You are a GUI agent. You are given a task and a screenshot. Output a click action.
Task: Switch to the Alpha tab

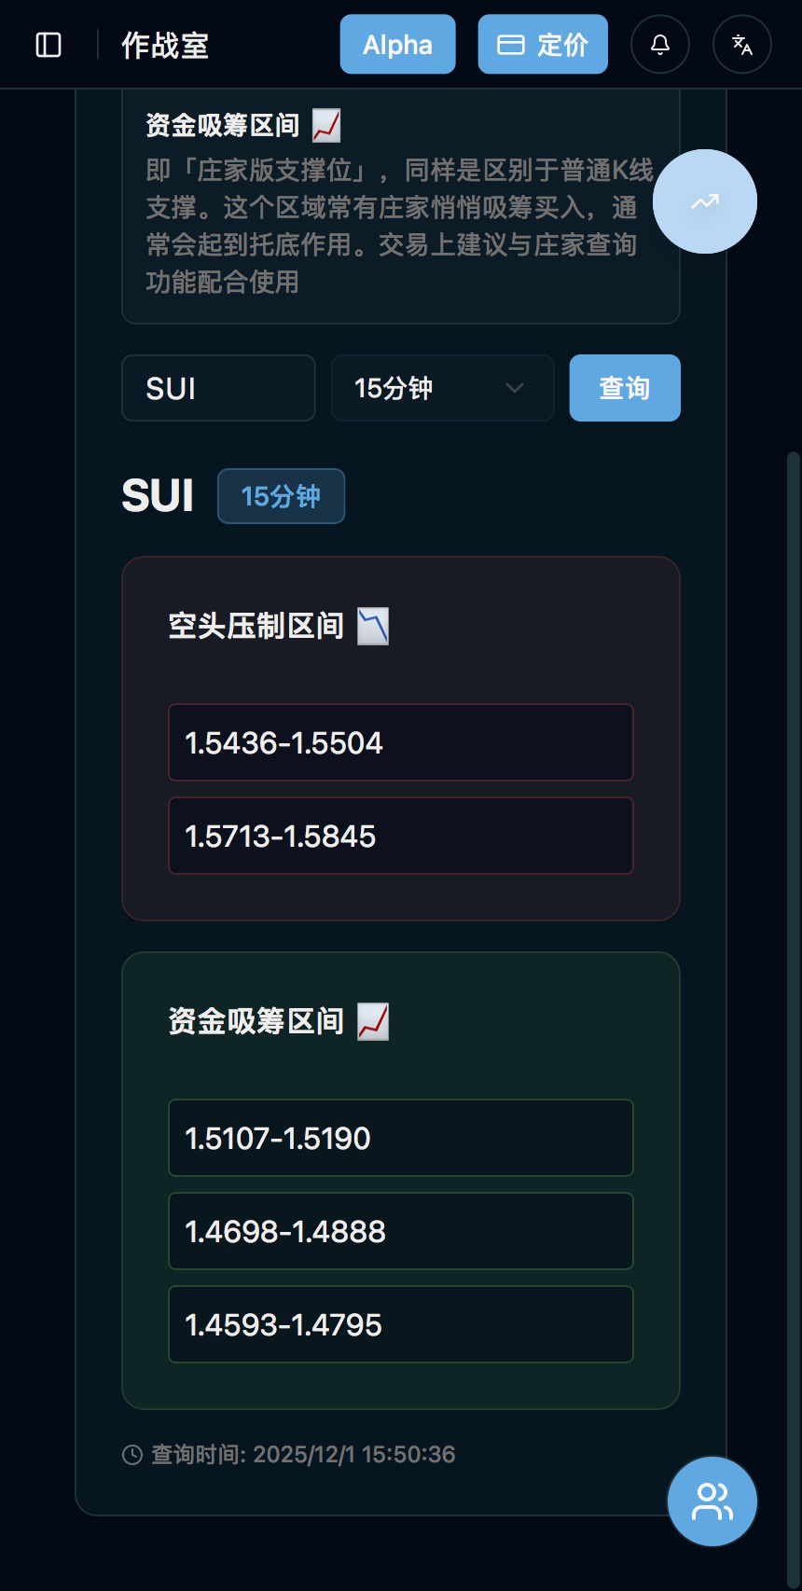[397, 44]
